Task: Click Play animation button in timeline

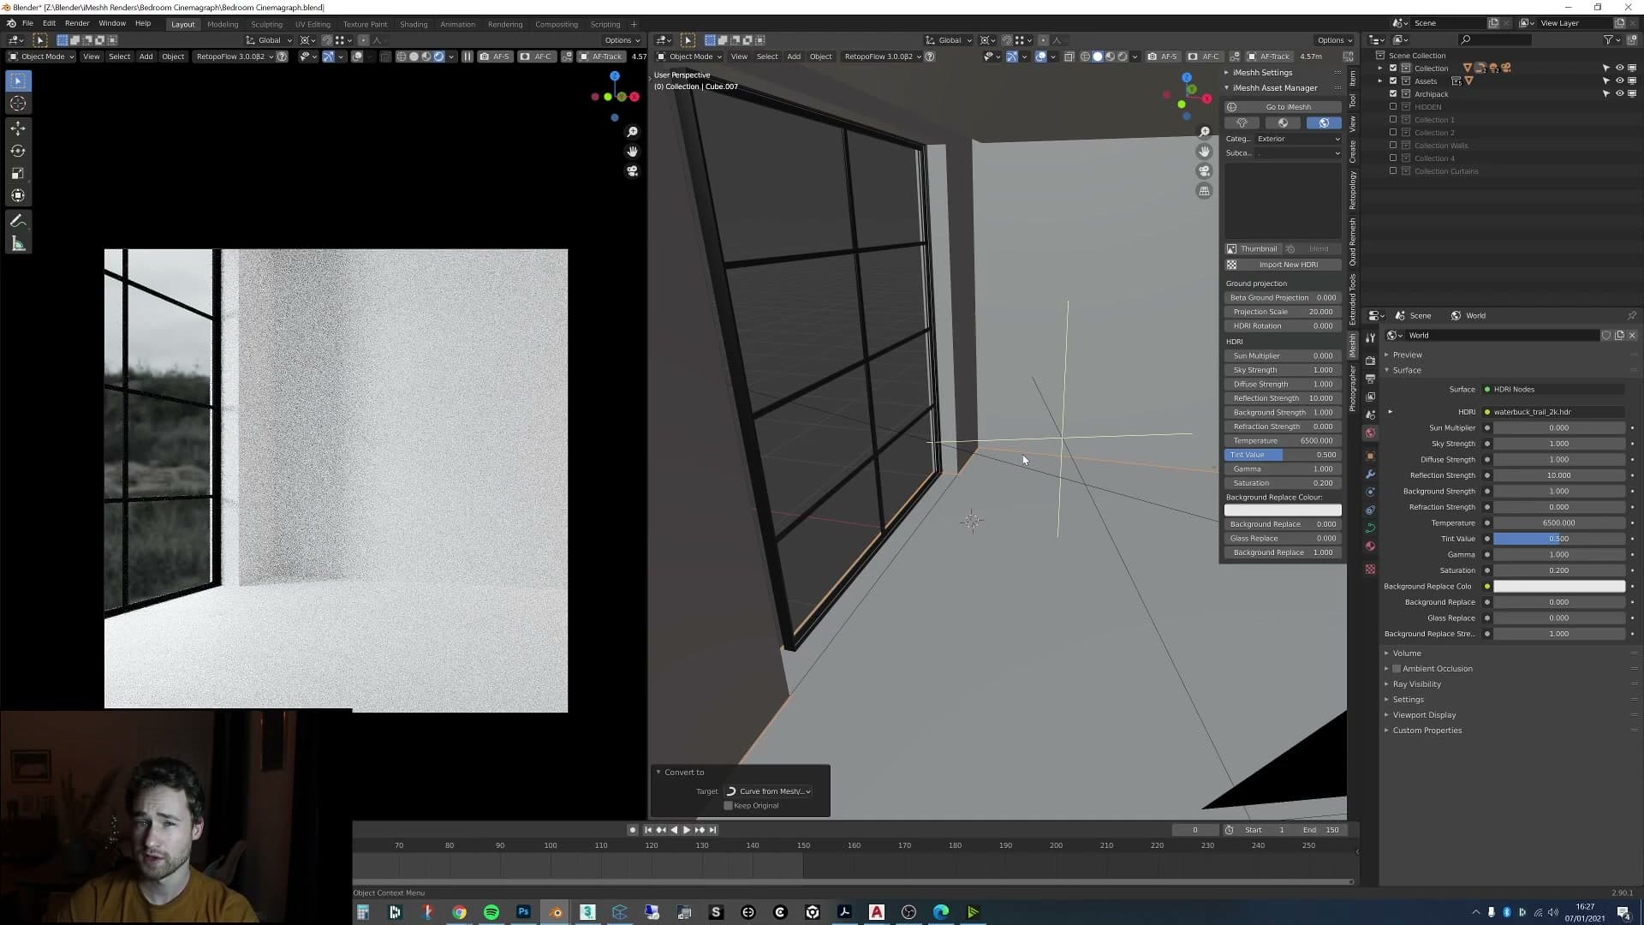Action: click(x=687, y=830)
